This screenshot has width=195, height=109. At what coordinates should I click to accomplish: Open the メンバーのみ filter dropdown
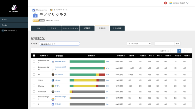click(139, 44)
